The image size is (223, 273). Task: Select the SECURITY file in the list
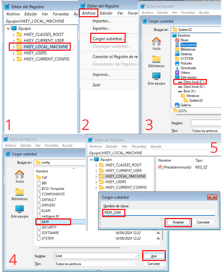coord(49,227)
